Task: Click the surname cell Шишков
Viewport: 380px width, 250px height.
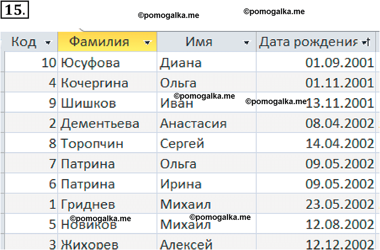Action: (x=107, y=102)
